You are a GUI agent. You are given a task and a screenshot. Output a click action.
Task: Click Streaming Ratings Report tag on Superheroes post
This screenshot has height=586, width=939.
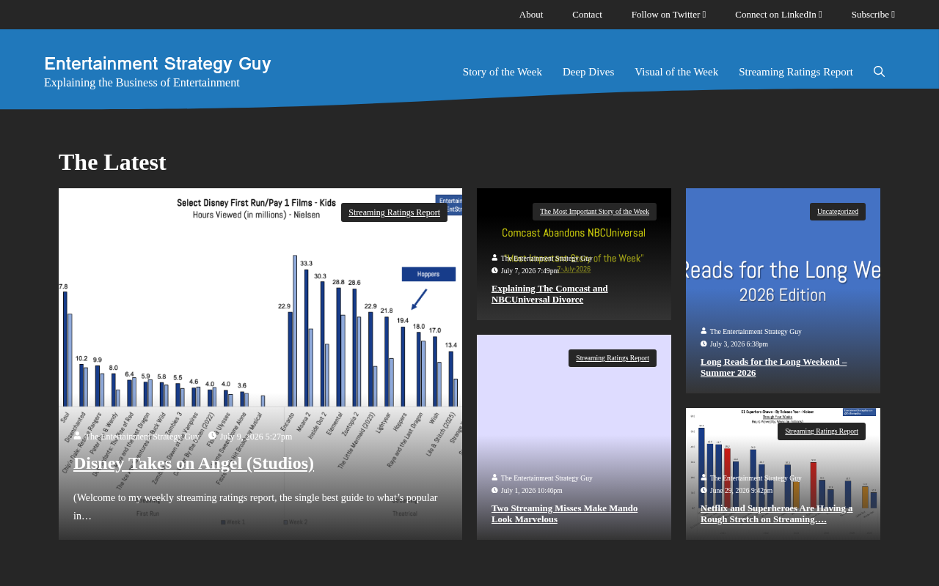pos(822,431)
